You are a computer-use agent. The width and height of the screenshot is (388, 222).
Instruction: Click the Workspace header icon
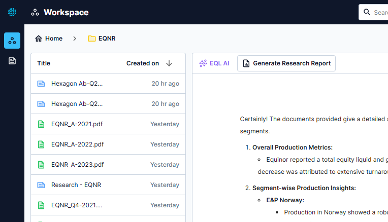click(x=35, y=12)
